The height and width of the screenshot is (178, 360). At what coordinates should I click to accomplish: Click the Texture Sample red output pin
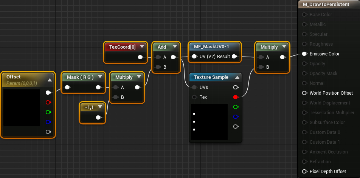[236, 97]
